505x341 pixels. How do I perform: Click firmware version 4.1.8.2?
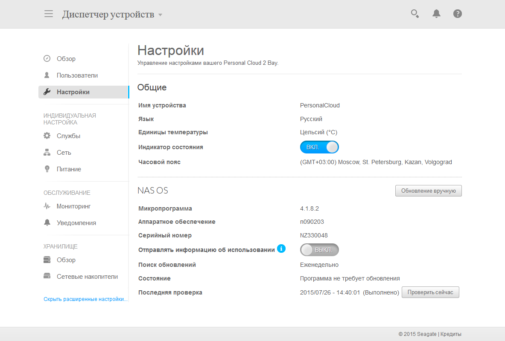coord(309,208)
